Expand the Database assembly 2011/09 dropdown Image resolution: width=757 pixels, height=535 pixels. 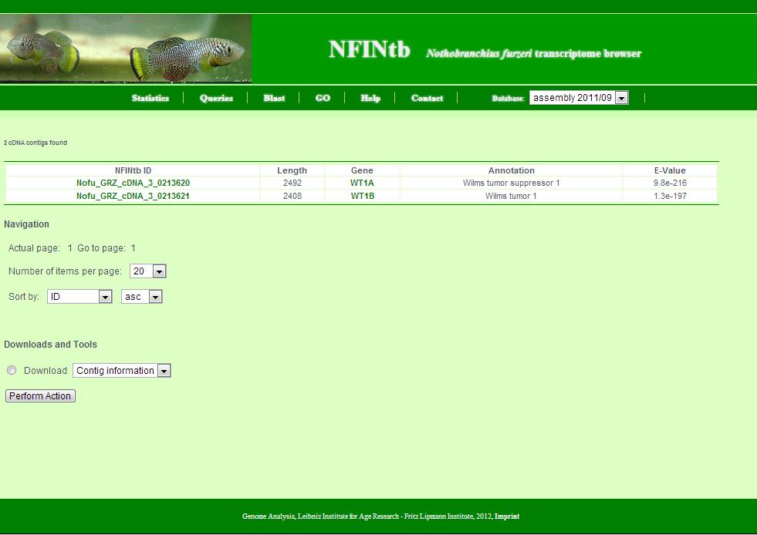579,98
